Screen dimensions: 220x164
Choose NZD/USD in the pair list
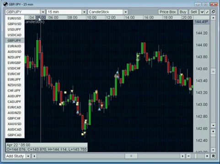tap(15, 85)
